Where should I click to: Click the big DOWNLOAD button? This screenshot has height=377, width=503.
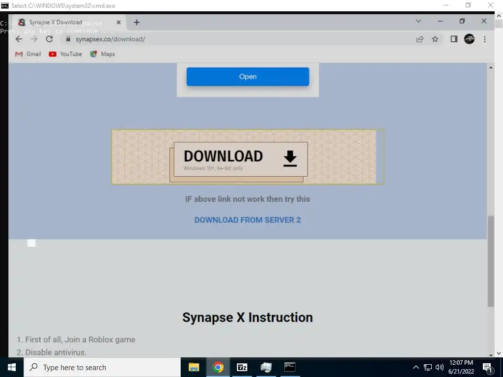[x=241, y=159]
